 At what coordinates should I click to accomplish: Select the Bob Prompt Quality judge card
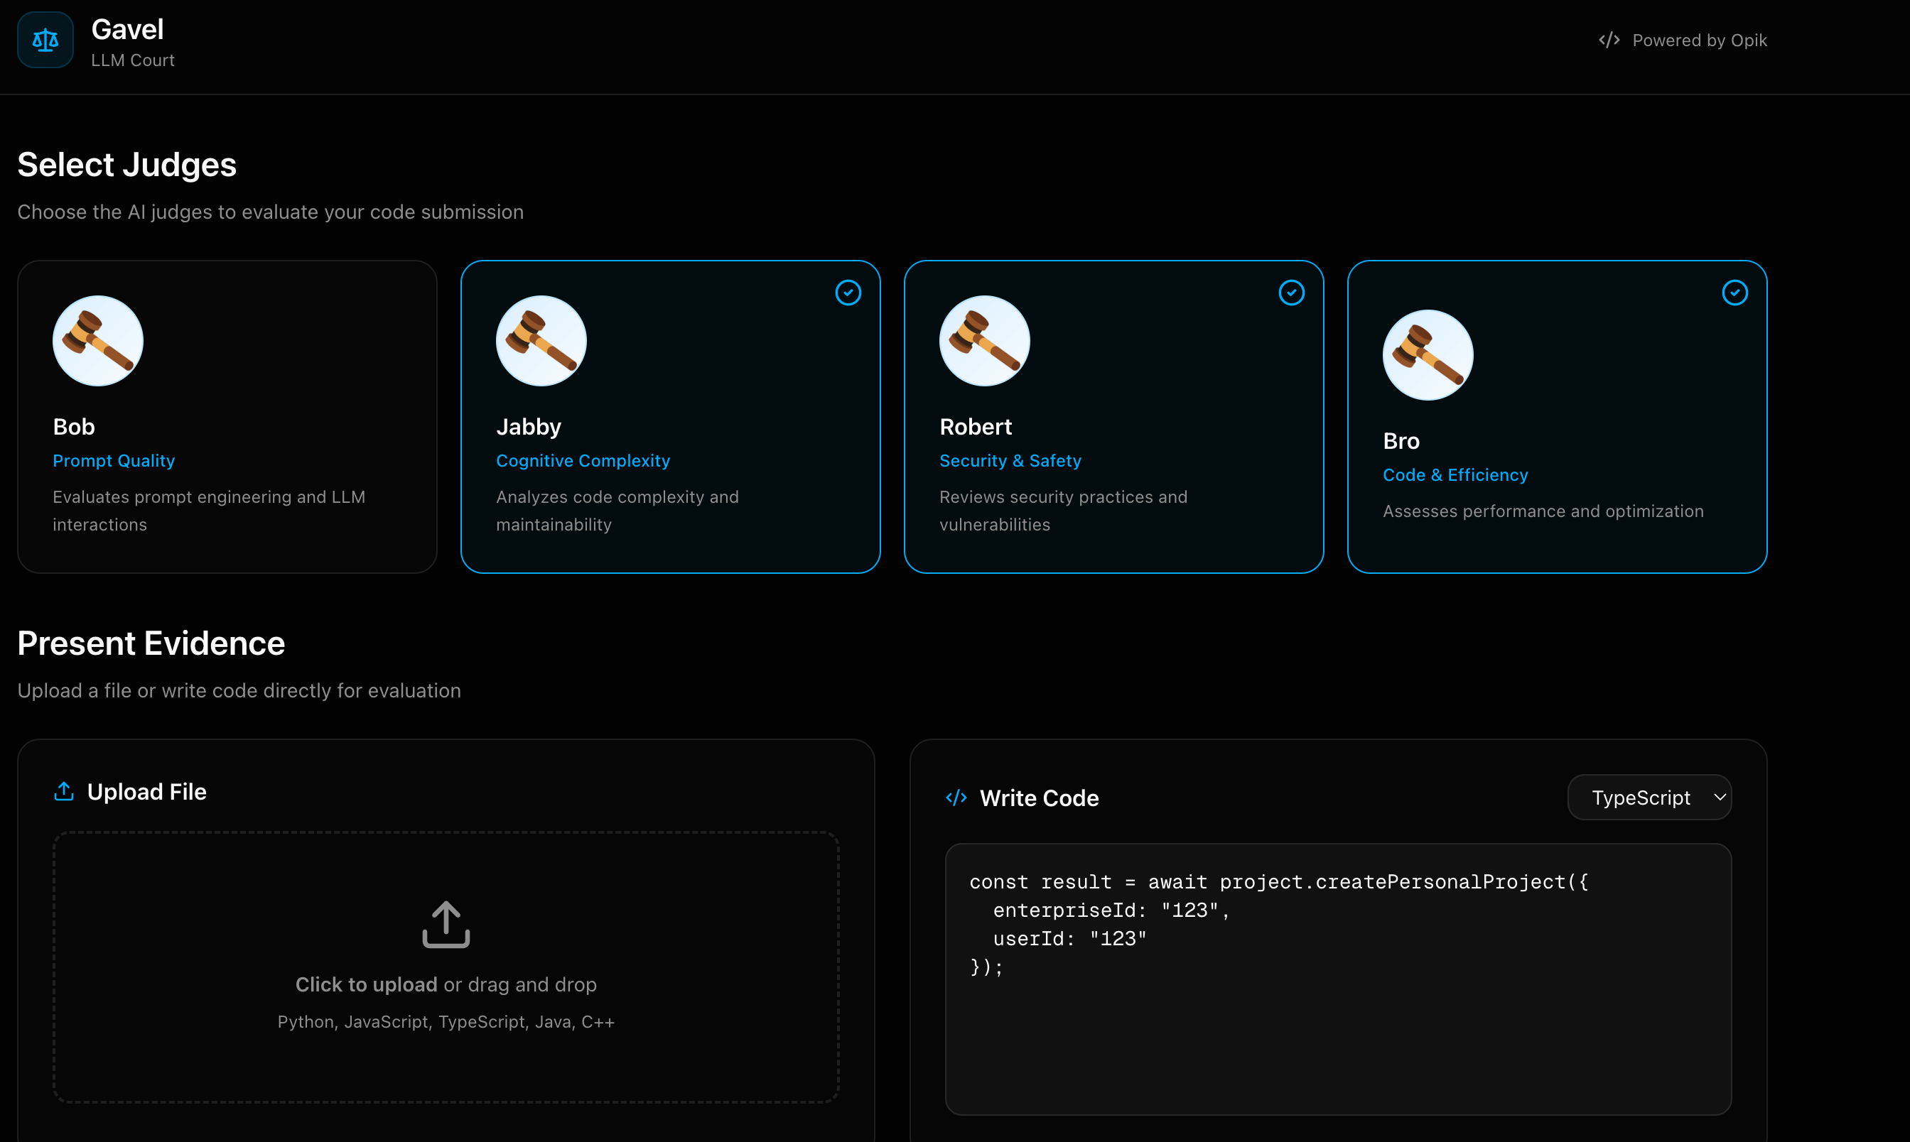click(227, 416)
